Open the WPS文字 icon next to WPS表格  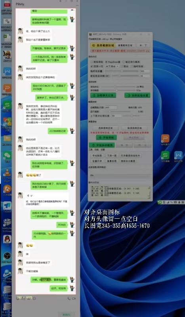point(178,155)
